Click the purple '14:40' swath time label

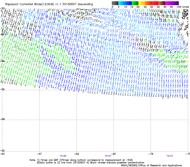click(63, 156)
